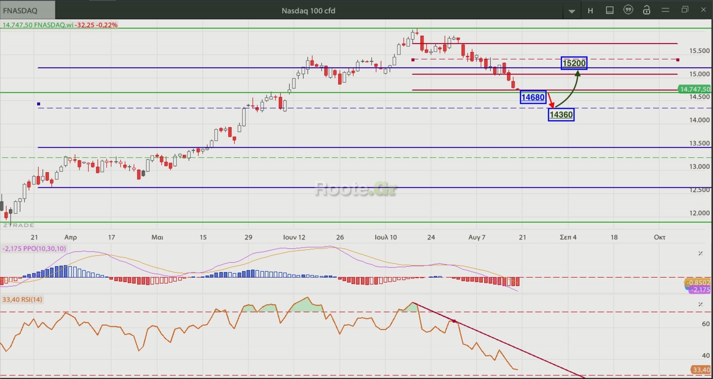Close the RSI indicator panel
Screen dimensions: 713x379
pyautogui.click(x=700, y=304)
